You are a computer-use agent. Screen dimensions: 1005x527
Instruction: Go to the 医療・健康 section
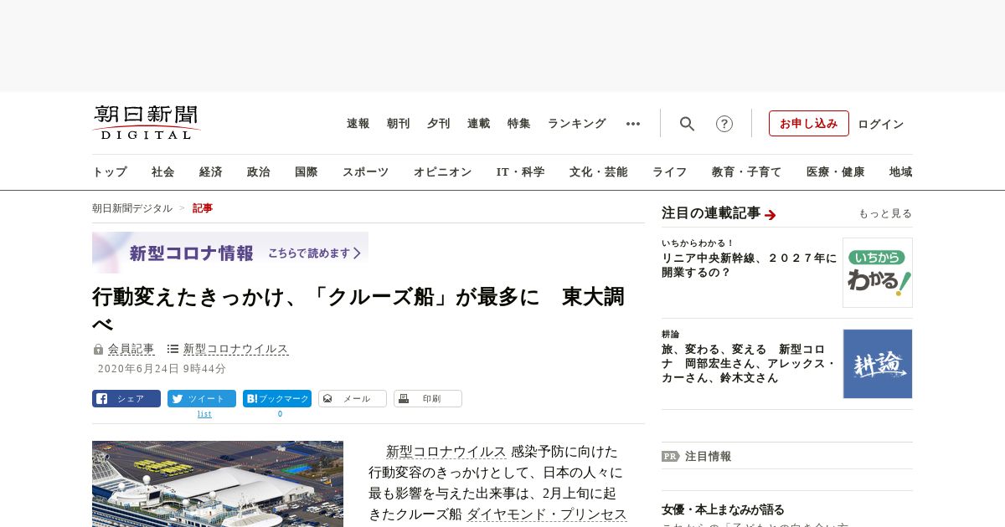coord(836,172)
